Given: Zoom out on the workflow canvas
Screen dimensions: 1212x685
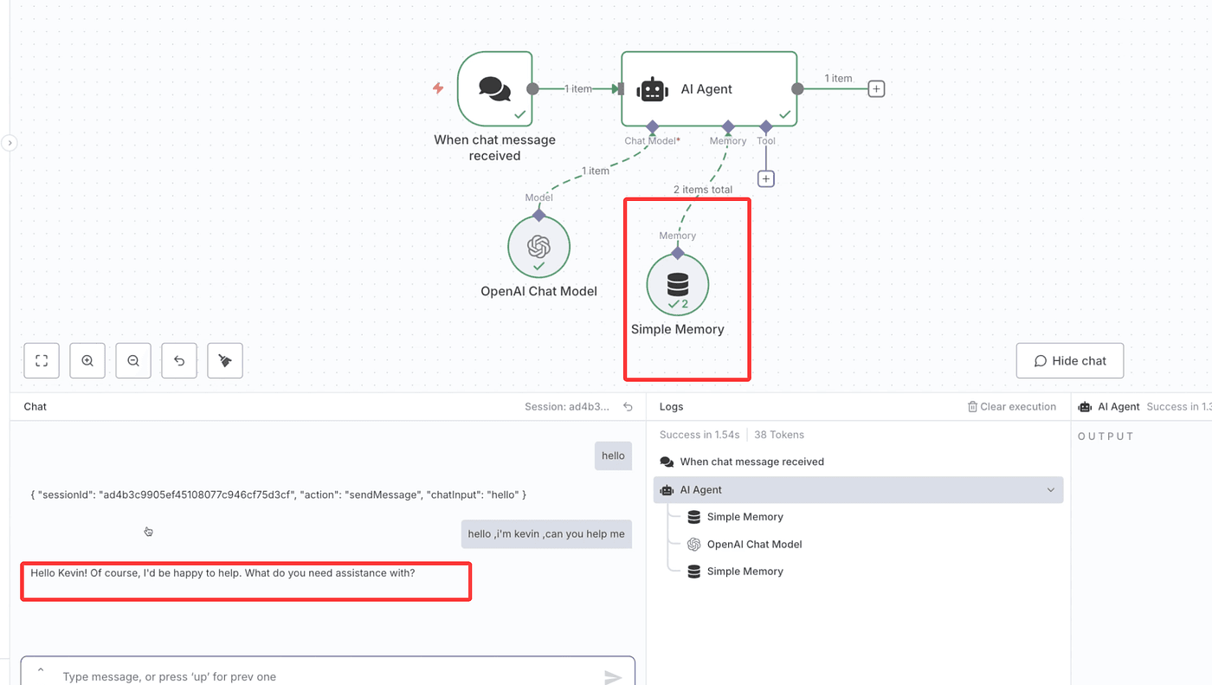Looking at the screenshot, I should 133,361.
